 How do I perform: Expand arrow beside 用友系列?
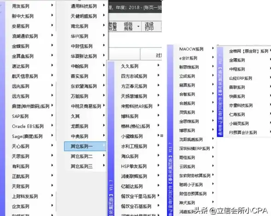(x=52, y=6)
